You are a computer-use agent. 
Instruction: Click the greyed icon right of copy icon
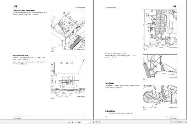coord(100,122)
